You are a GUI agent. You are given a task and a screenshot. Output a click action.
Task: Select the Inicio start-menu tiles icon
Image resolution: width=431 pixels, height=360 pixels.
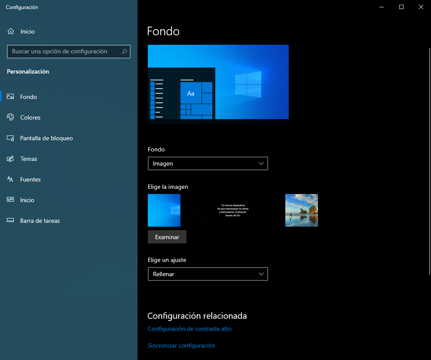(11, 200)
